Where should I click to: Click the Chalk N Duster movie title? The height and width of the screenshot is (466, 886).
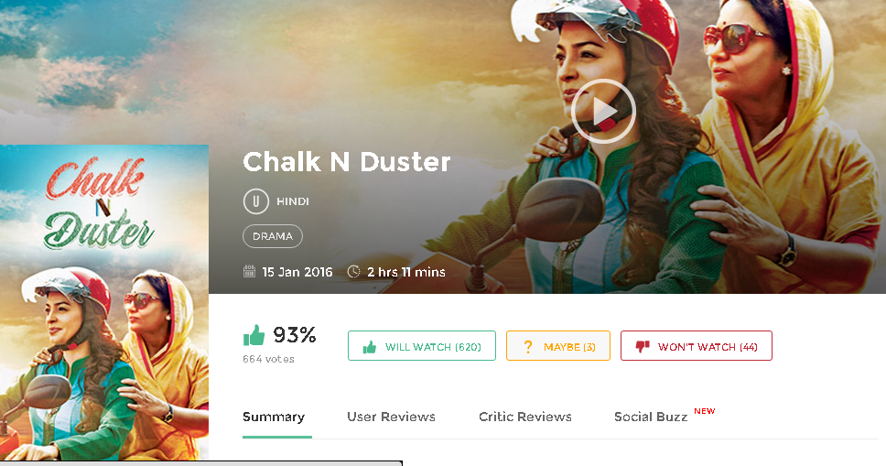346,162
